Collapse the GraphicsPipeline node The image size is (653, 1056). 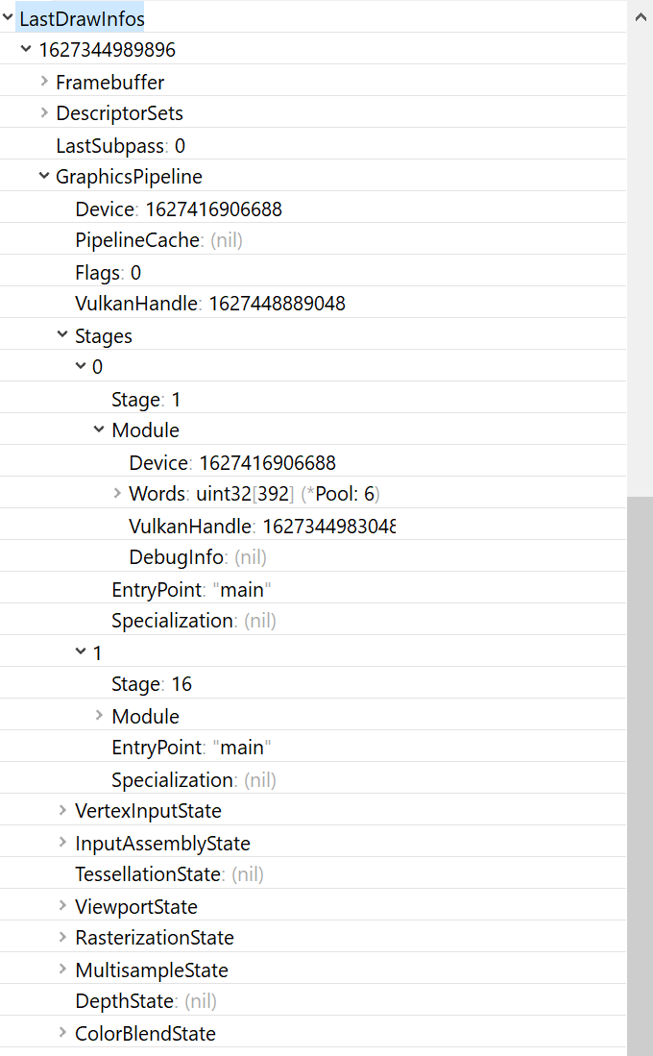[x=44, y=176]
